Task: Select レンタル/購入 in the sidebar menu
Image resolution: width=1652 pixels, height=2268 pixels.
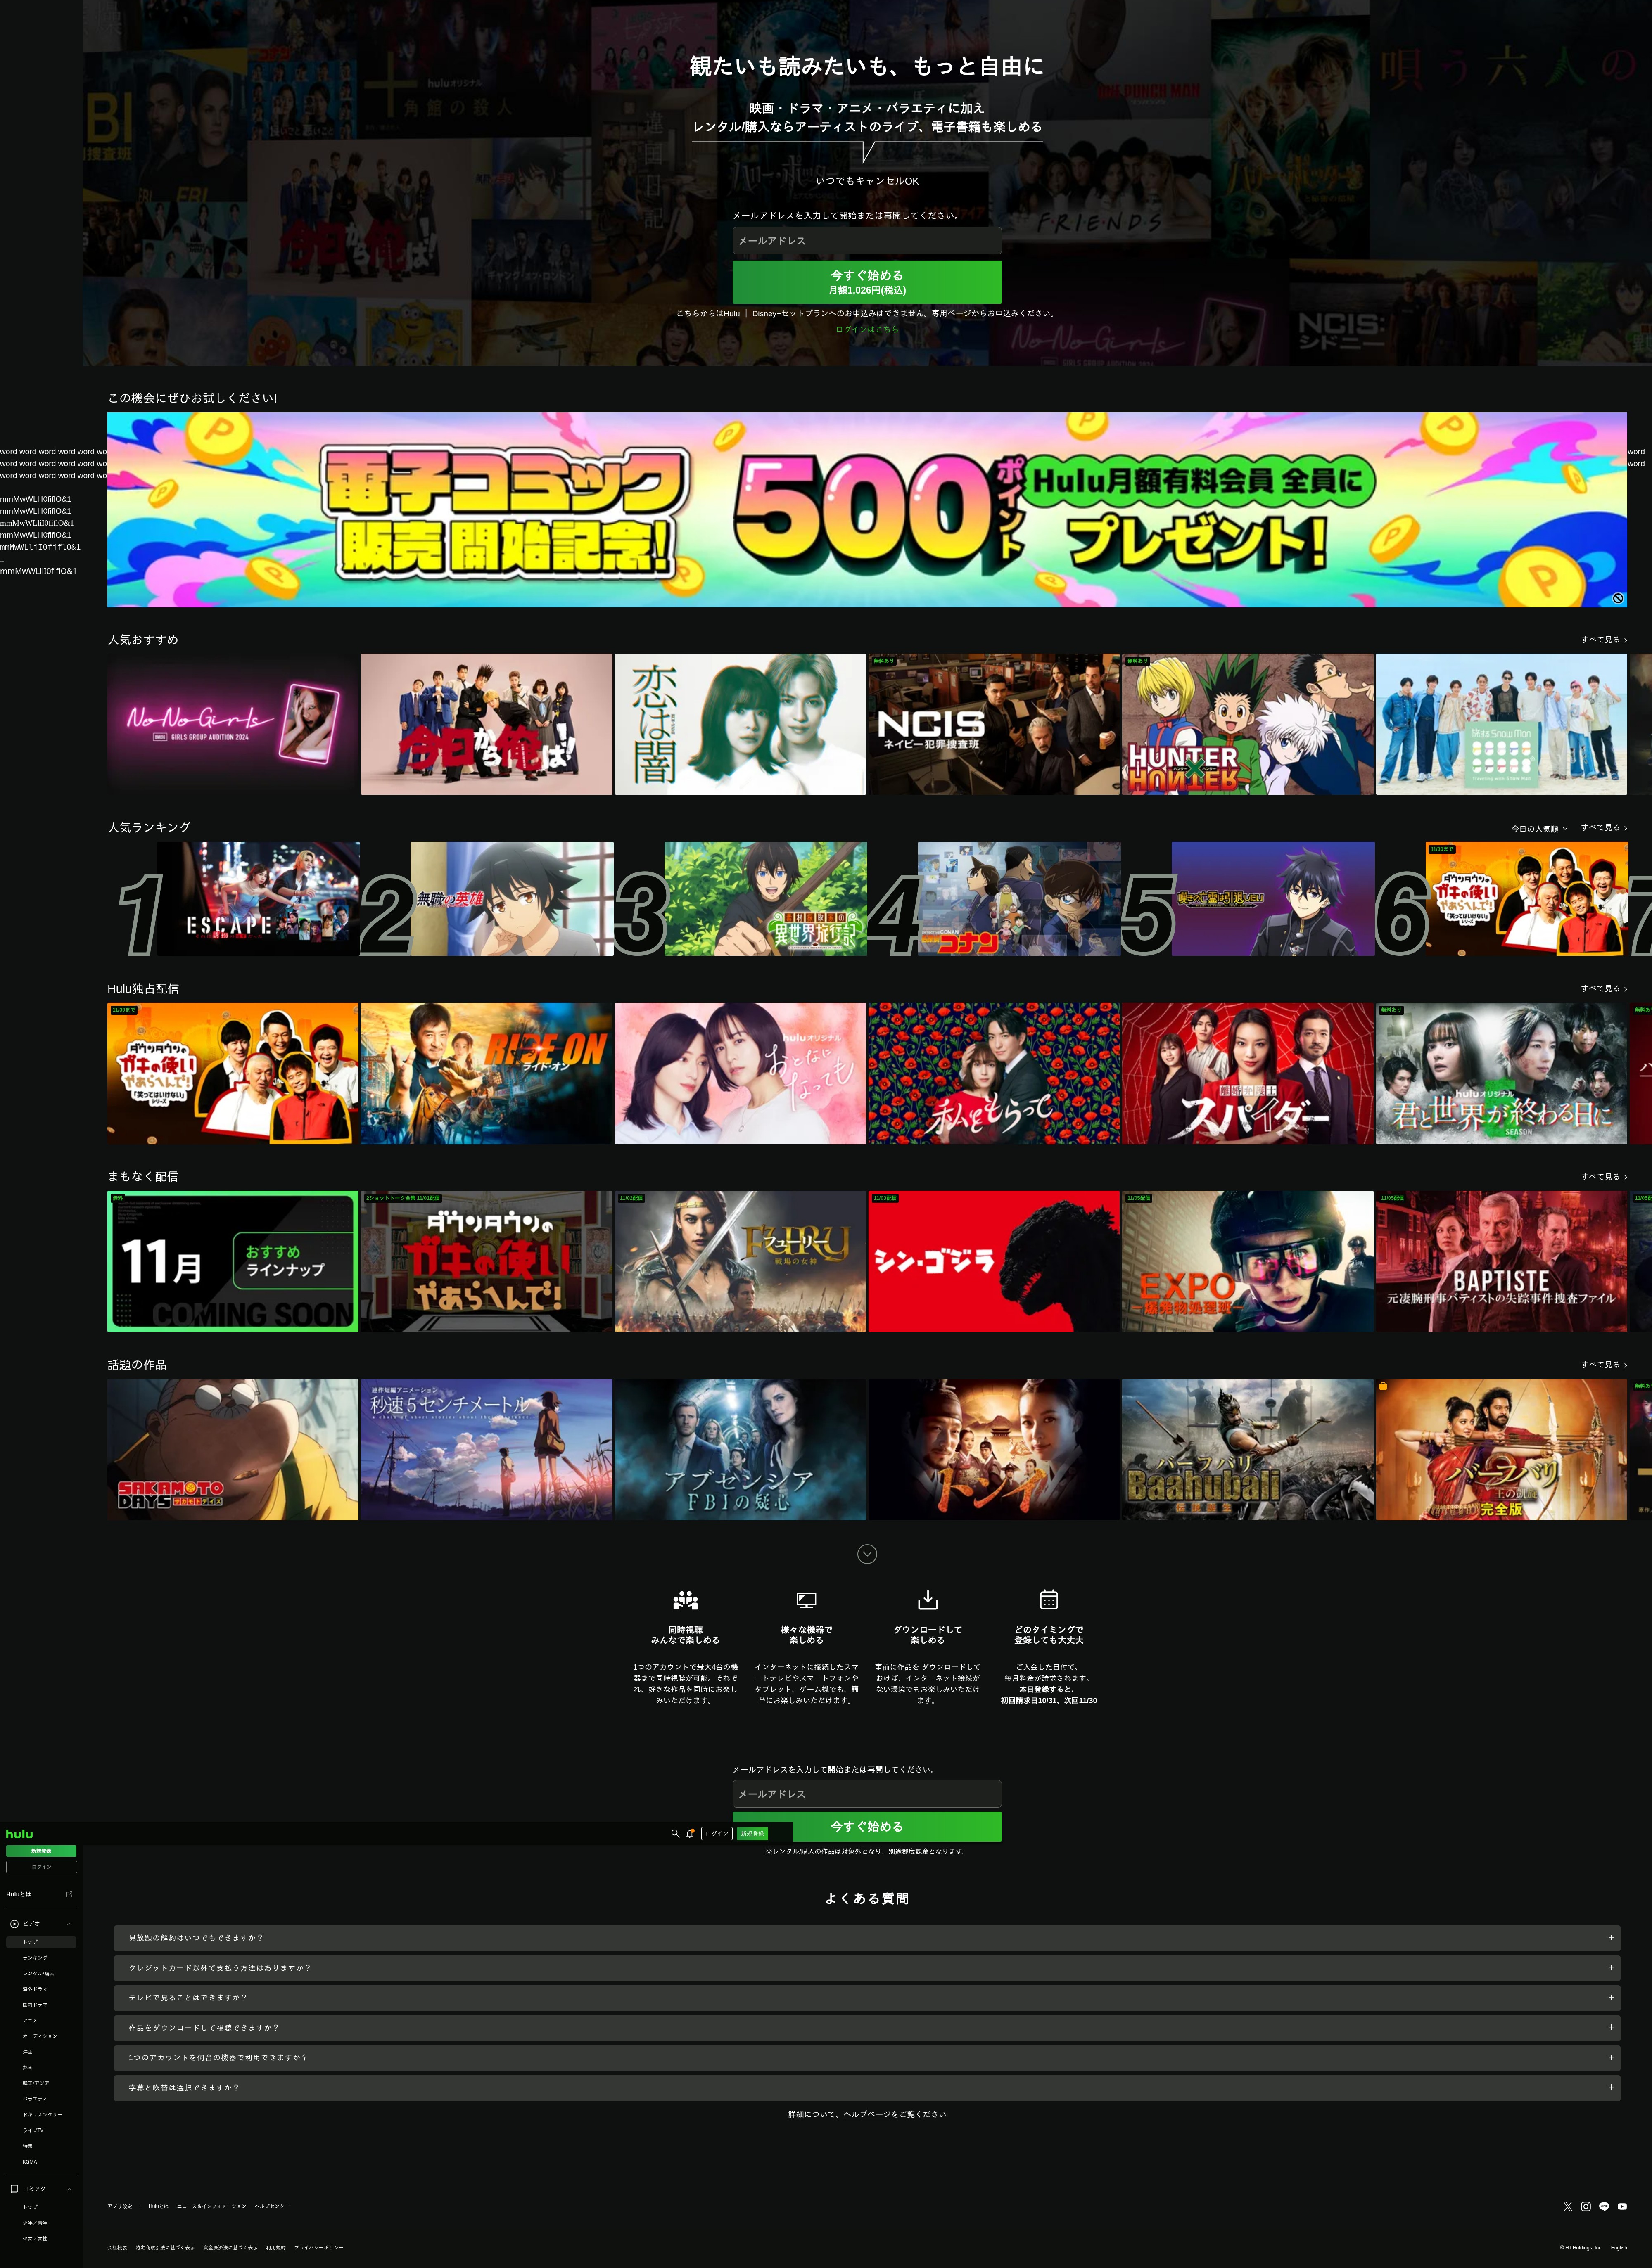Action: click(38, 1974)
